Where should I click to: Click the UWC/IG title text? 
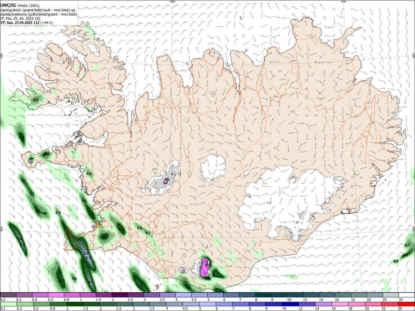pyautogui.click(x=8, y=5)
